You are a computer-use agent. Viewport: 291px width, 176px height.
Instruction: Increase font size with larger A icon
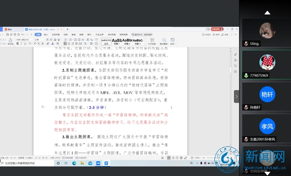coord(47,40)
